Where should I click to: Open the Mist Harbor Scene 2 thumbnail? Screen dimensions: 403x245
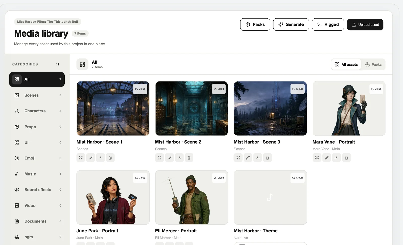point(191,108)
